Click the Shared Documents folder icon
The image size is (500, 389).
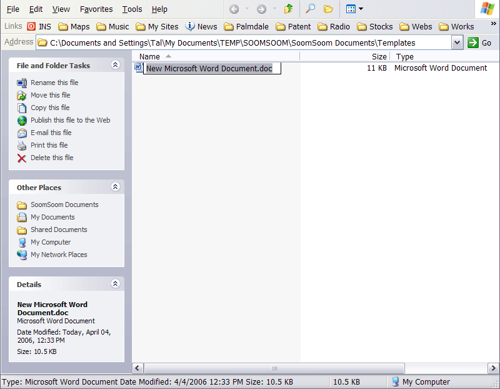coord(22,230)
